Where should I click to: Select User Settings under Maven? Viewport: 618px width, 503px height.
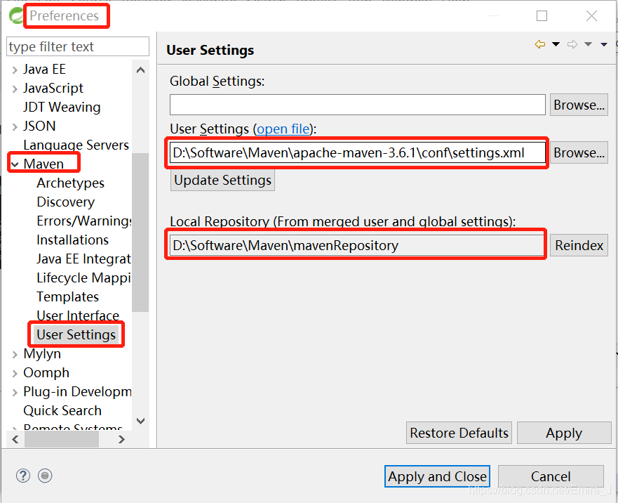[76, 334]
